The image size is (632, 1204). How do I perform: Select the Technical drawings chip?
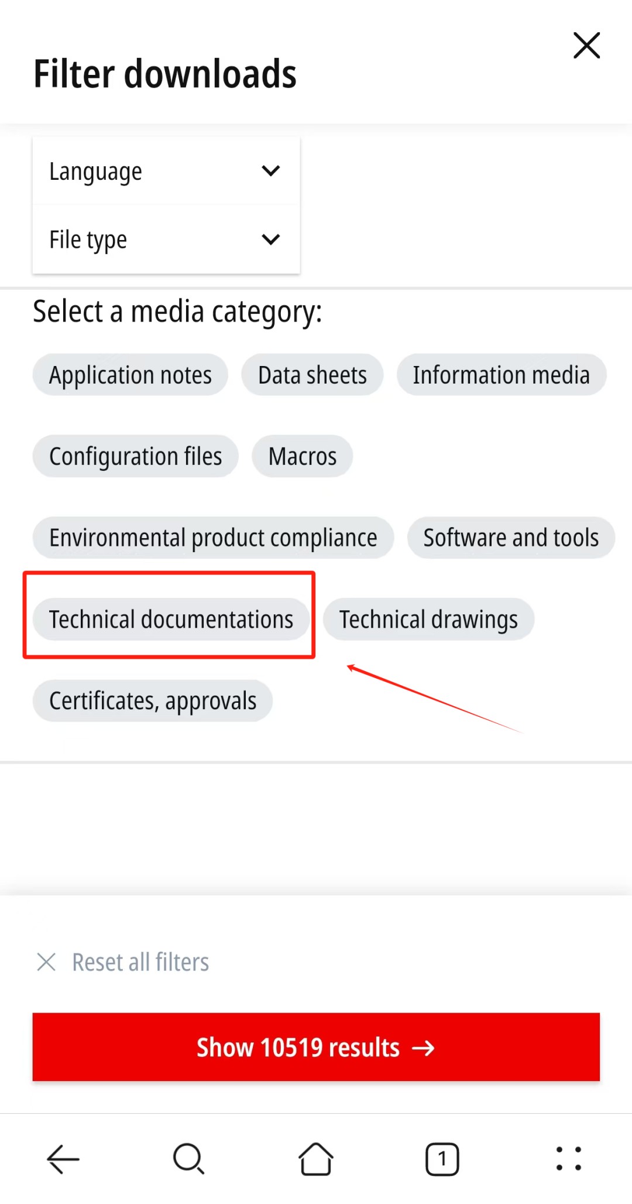428,619
